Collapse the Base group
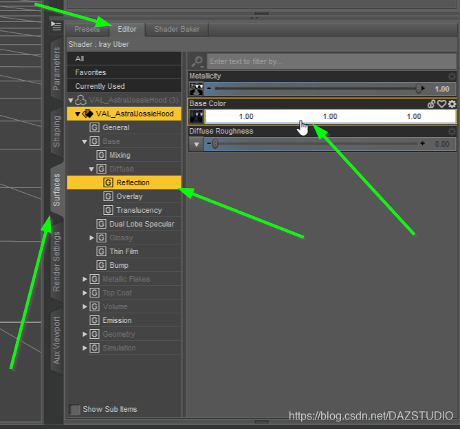The image size is (460, 429). [x=85, y=142]
